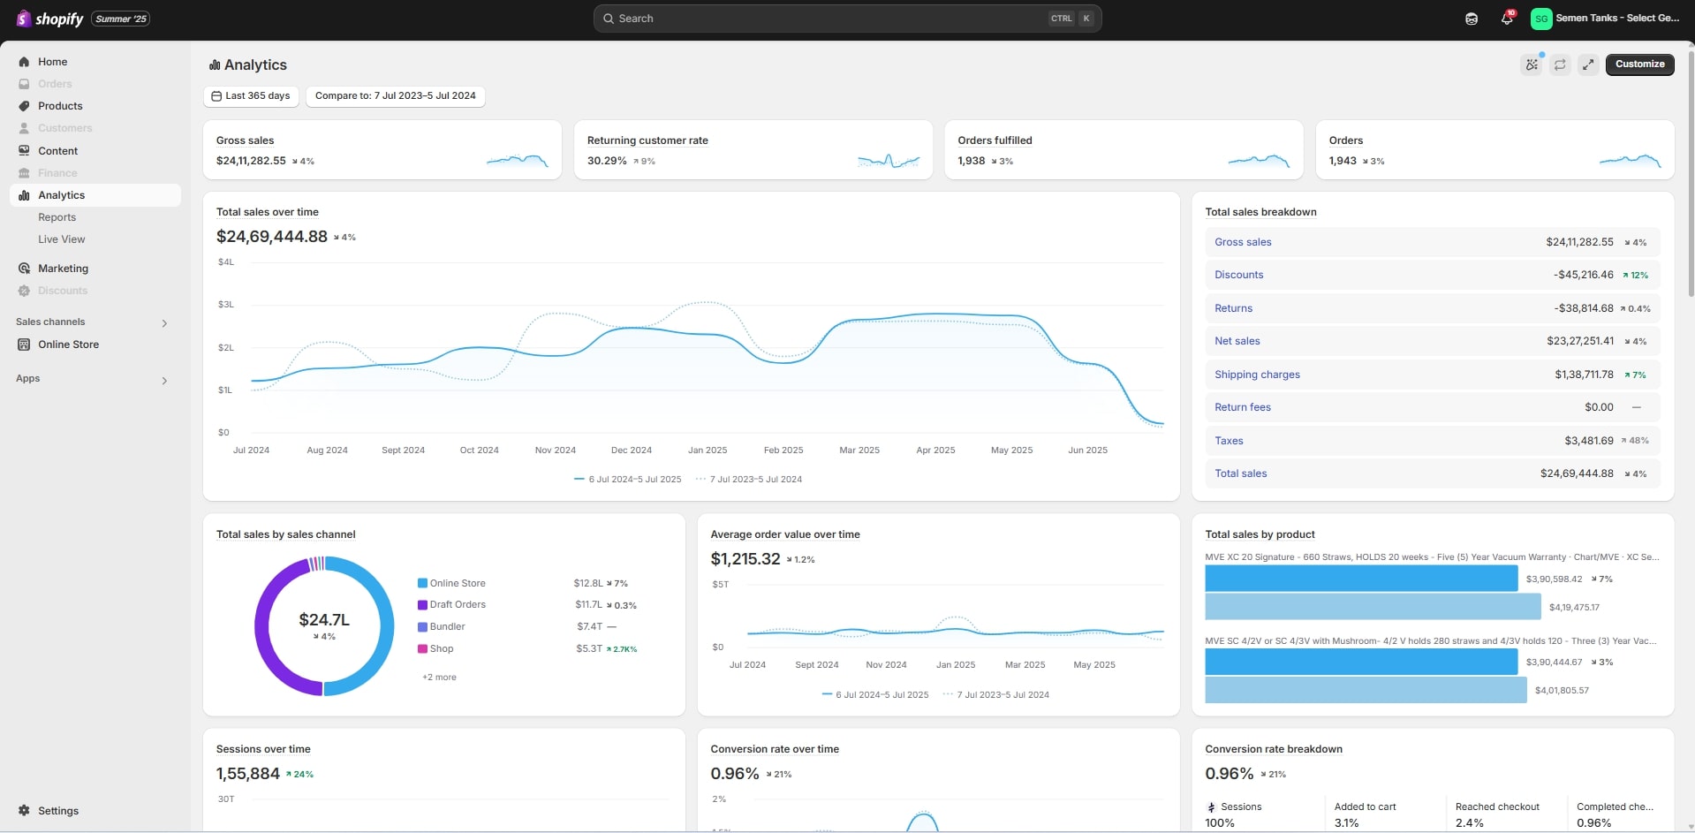Click the Customize button

click(x=1639, y=64)
